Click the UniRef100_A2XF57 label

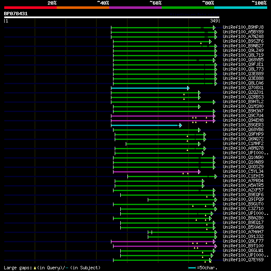243,190
